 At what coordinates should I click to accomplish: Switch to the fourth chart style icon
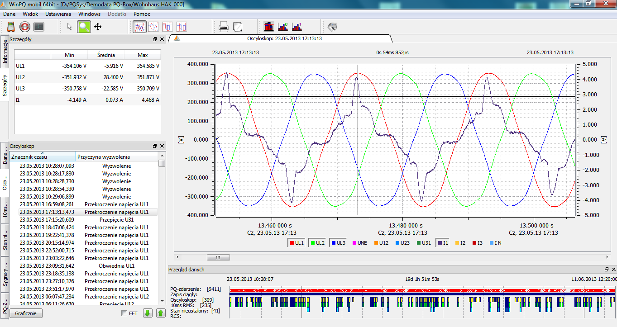click(x=182, y=27)
